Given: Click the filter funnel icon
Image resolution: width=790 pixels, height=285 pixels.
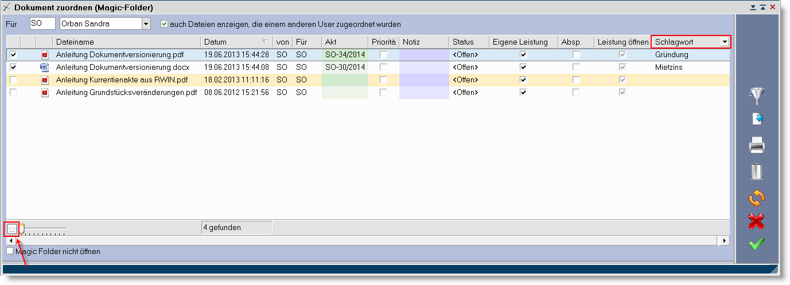Looking at the screenshot, I should [x=757, y=96].
